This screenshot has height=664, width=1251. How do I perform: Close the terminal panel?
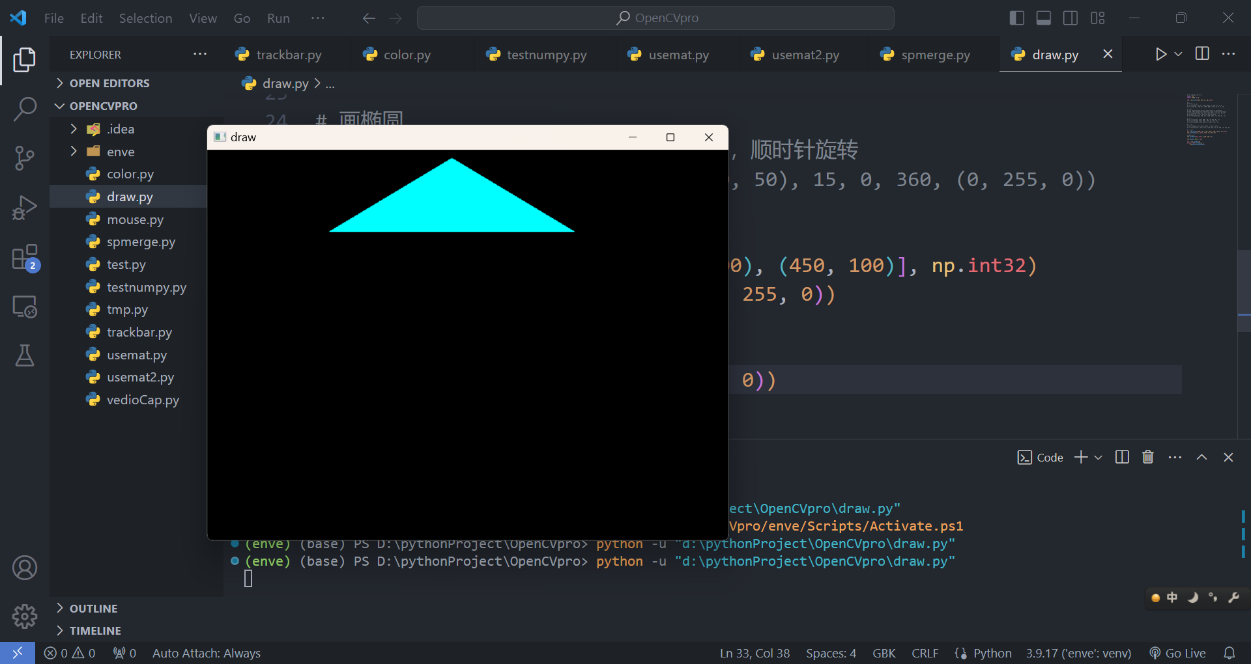(1228, 457)
